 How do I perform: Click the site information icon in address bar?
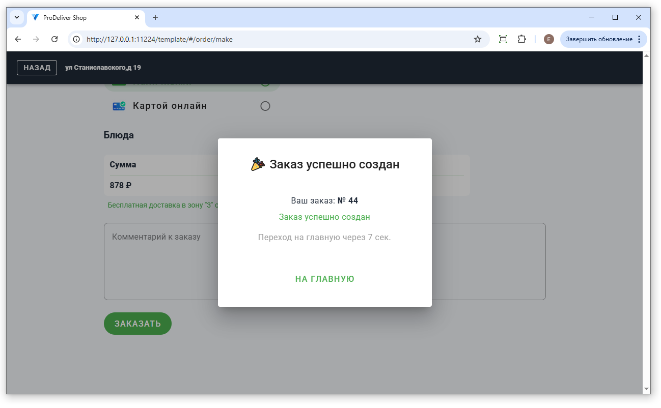tap(76, 39)
